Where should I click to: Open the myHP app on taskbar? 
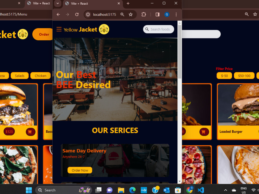(144, 190)
